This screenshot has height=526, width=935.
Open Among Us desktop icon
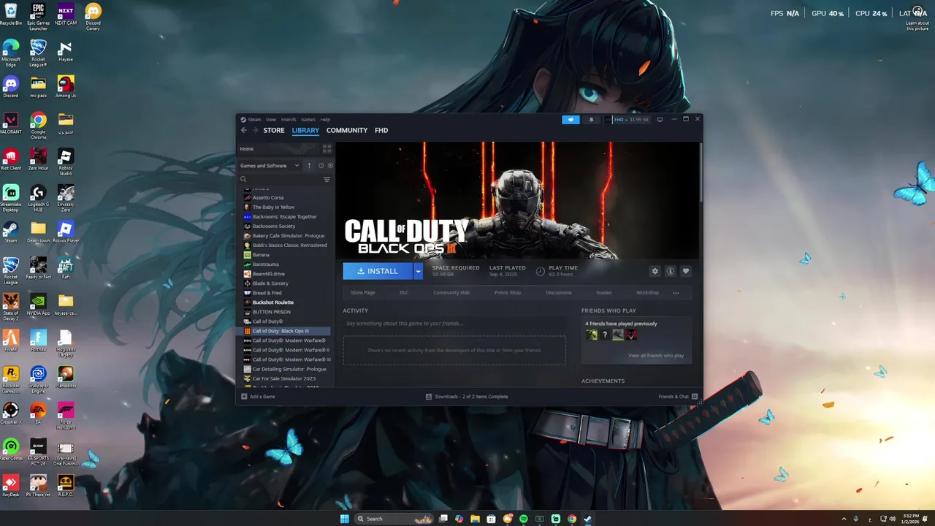click(66, 87)
